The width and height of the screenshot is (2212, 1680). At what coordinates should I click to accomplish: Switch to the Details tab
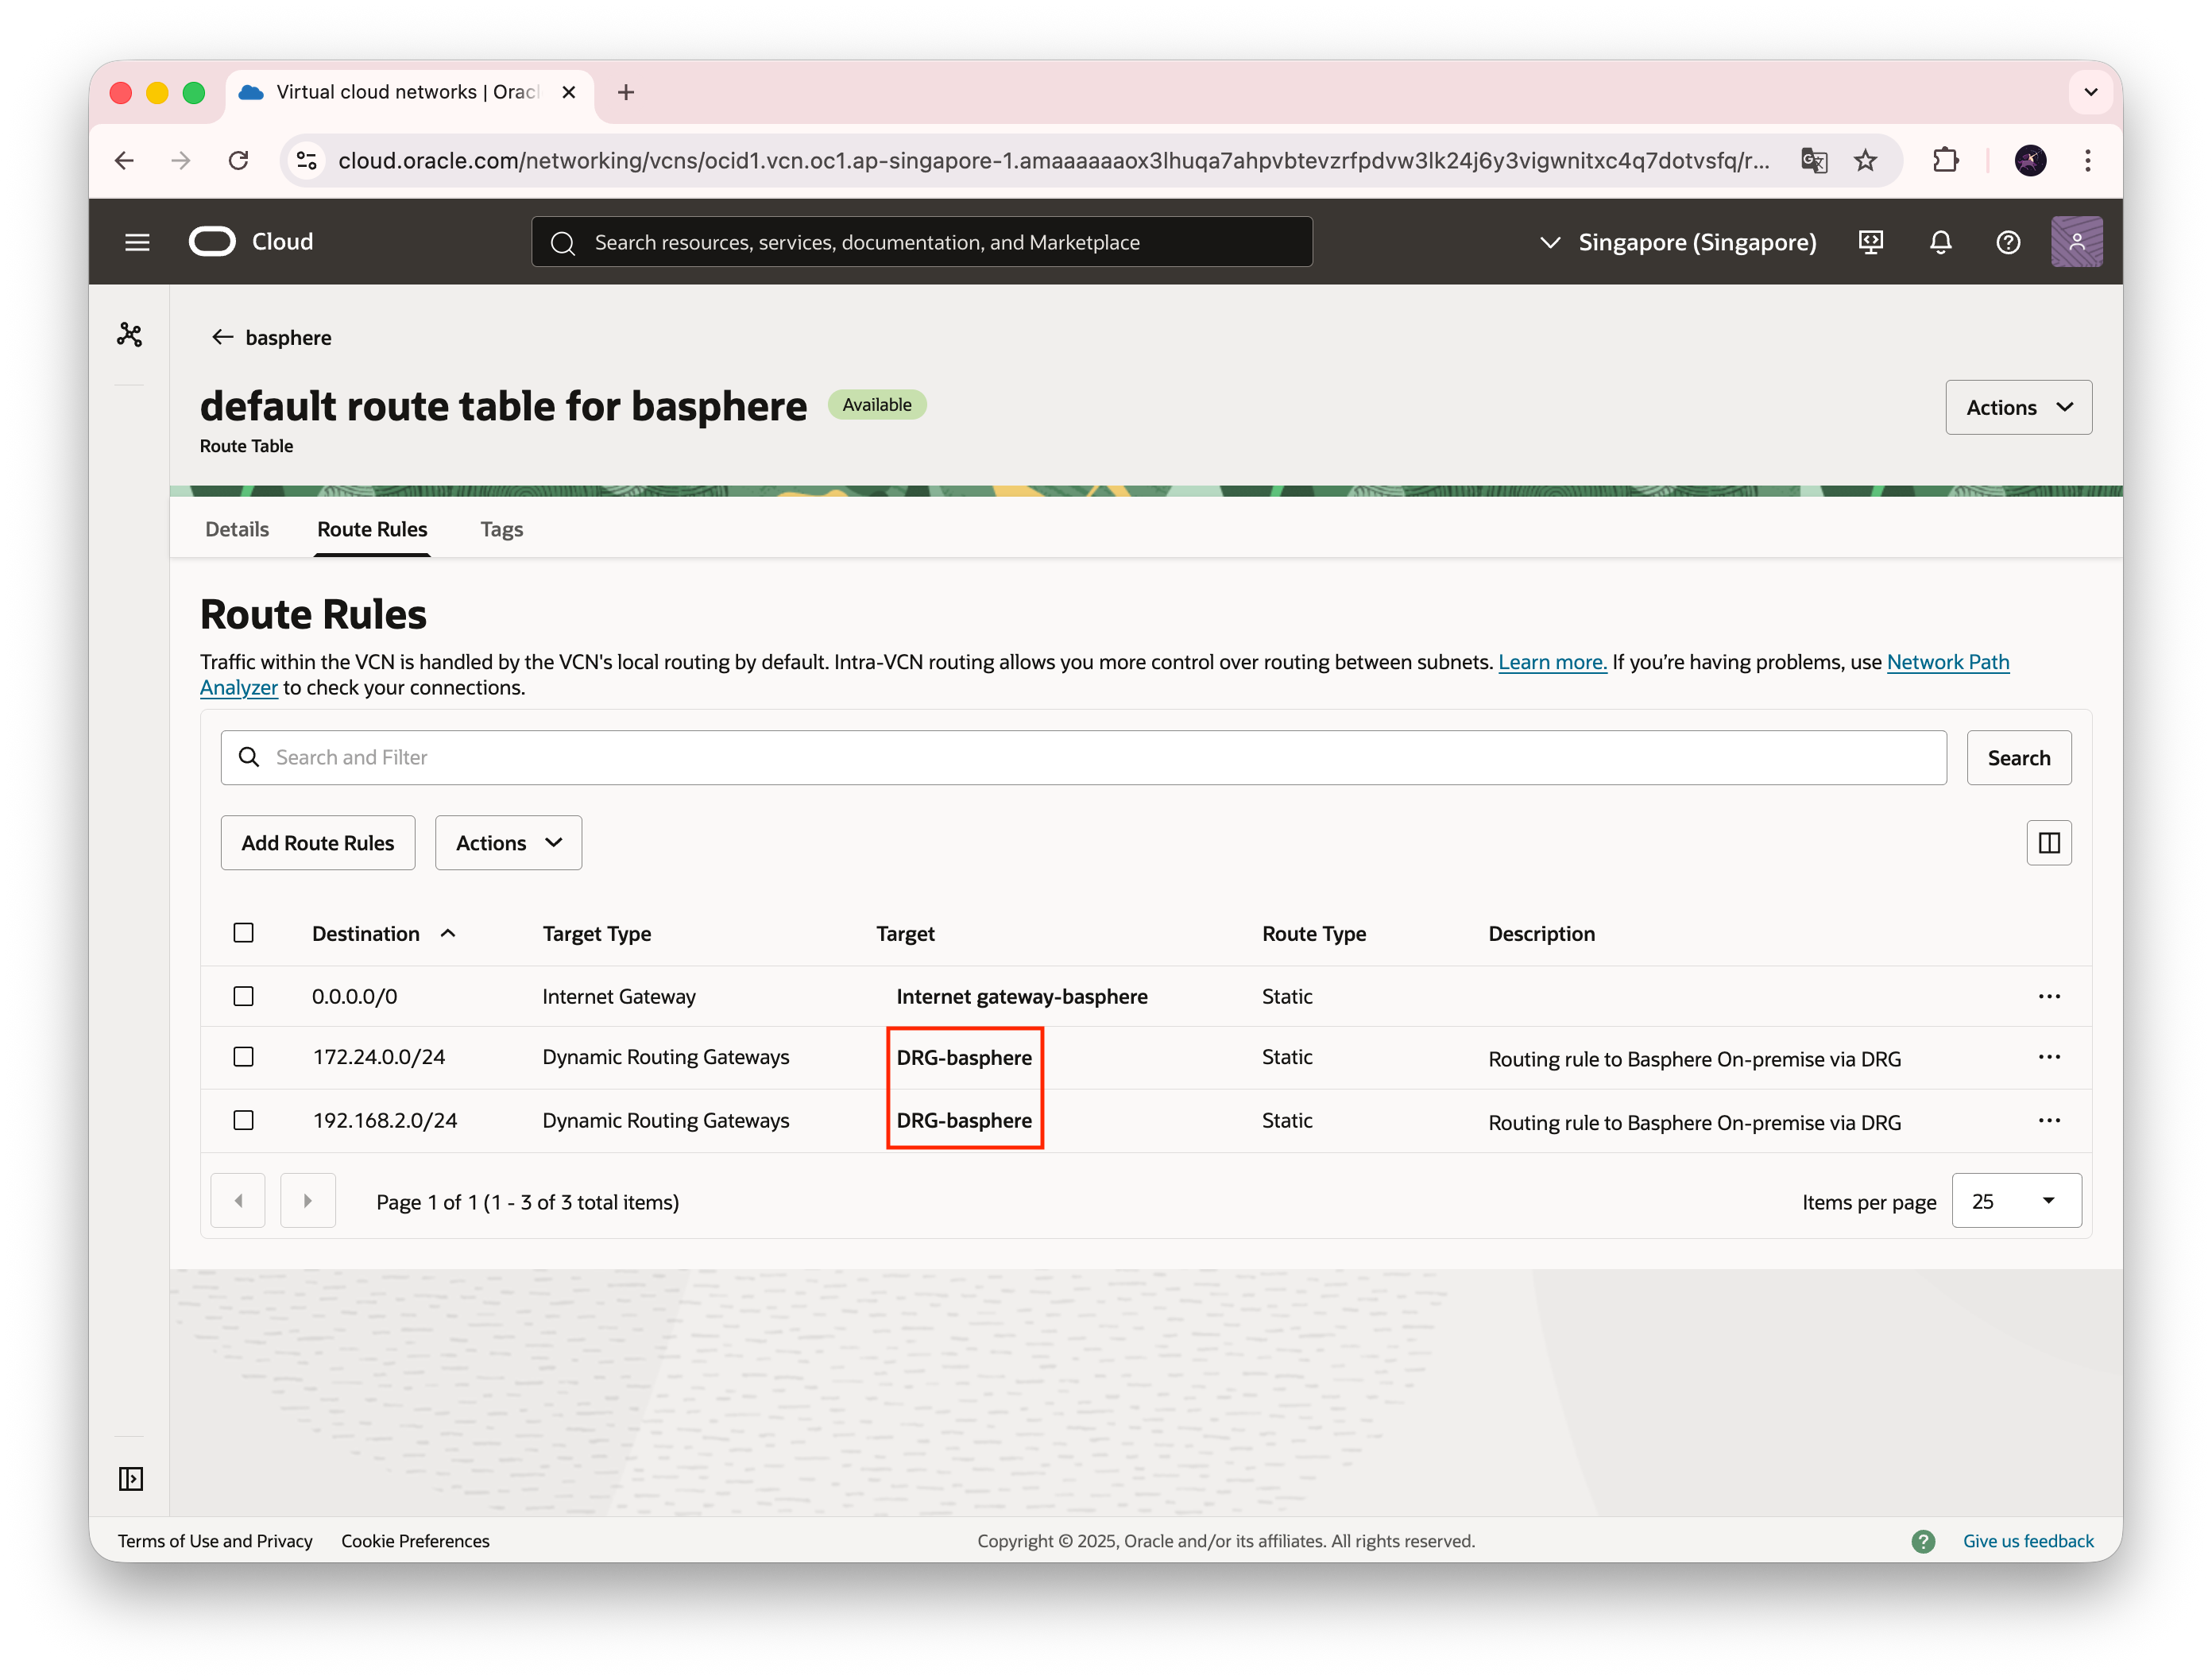tap(237, 529)
